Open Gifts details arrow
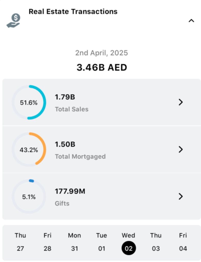Screen dimensions: 201x262 (181, 196)
